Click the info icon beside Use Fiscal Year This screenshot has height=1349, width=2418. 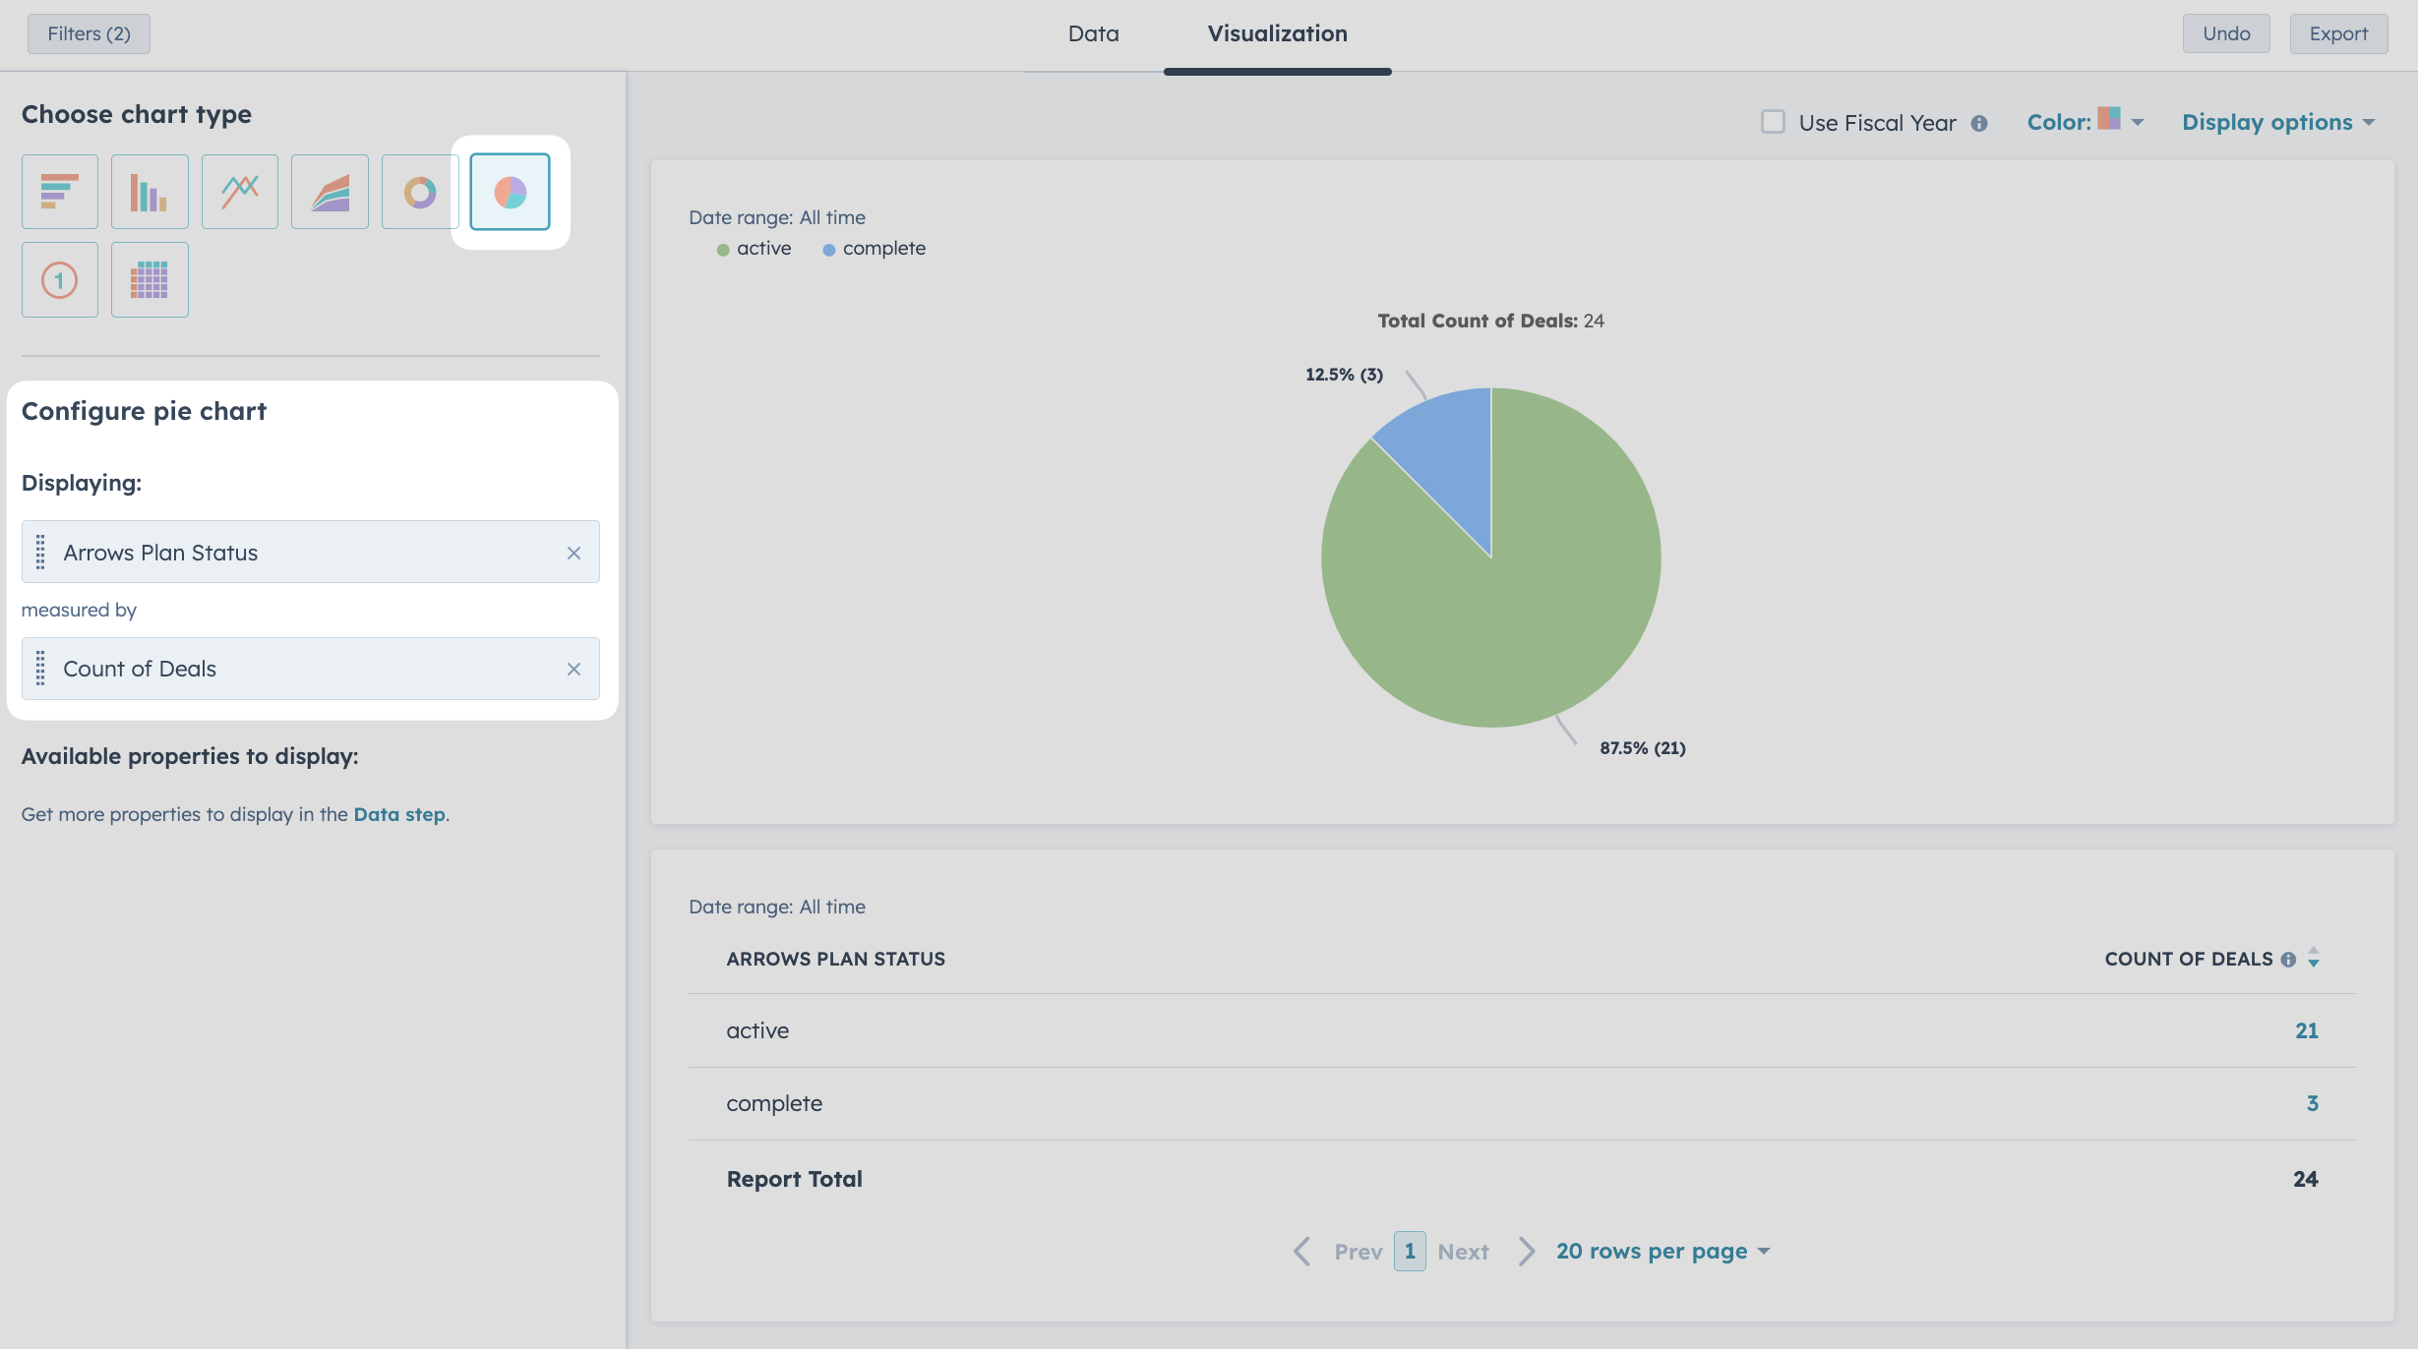click(1980, 123)
